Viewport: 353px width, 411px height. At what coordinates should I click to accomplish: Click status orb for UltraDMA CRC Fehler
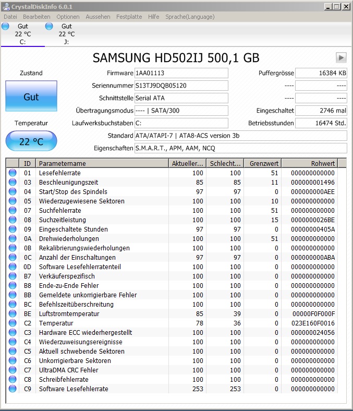13,370
